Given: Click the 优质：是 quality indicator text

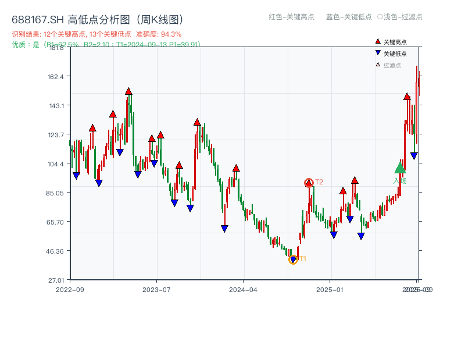Looking at the screenshot, I should 24,44.
